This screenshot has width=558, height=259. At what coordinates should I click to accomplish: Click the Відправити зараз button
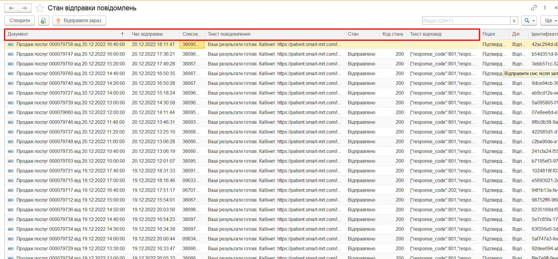click(79, 21)
